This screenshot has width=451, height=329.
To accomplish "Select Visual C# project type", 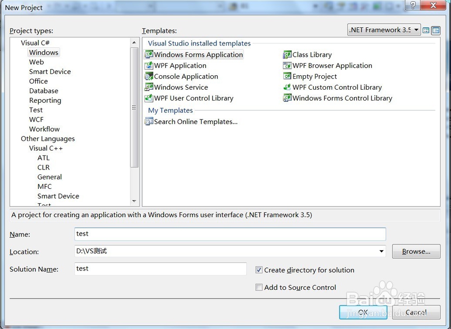I will pos(35,43).
